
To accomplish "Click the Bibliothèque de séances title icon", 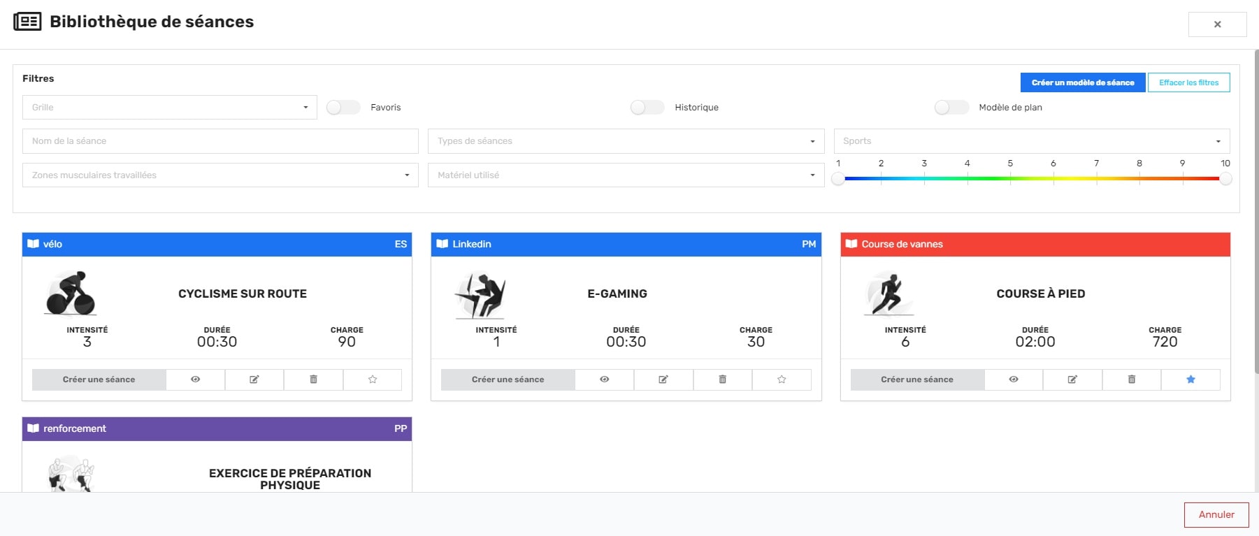I will coord(27,22).
